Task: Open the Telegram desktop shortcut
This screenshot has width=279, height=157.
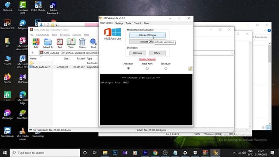Action: coord(23,24)
